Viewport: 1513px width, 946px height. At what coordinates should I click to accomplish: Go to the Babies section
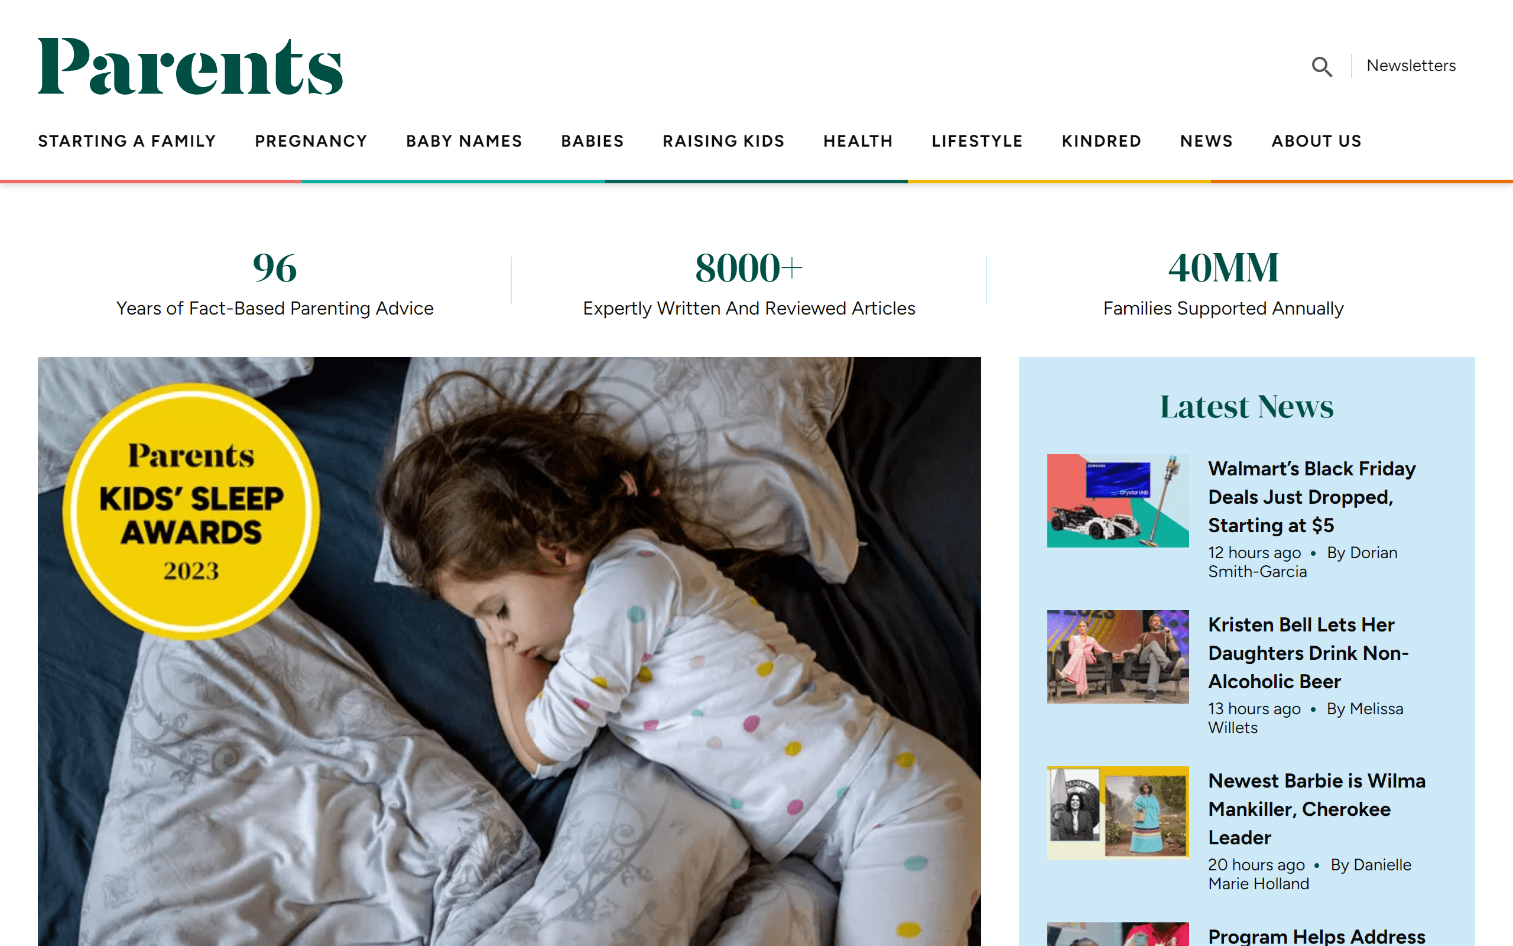pos(592,141)
